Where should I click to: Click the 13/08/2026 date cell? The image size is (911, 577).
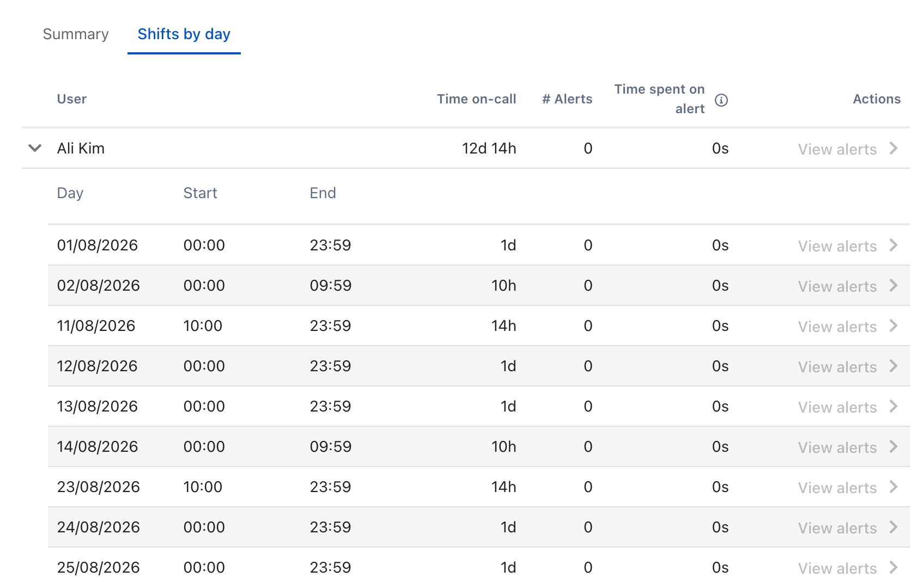[x=98, y=406]
